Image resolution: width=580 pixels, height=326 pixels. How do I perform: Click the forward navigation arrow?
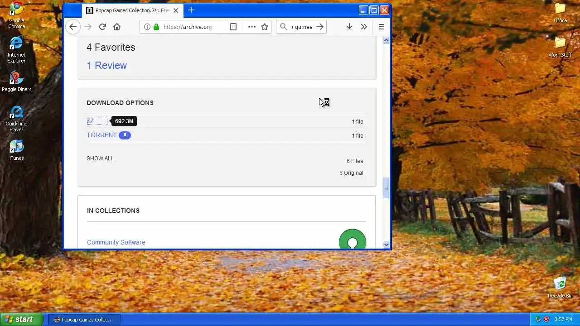point(88,27)
